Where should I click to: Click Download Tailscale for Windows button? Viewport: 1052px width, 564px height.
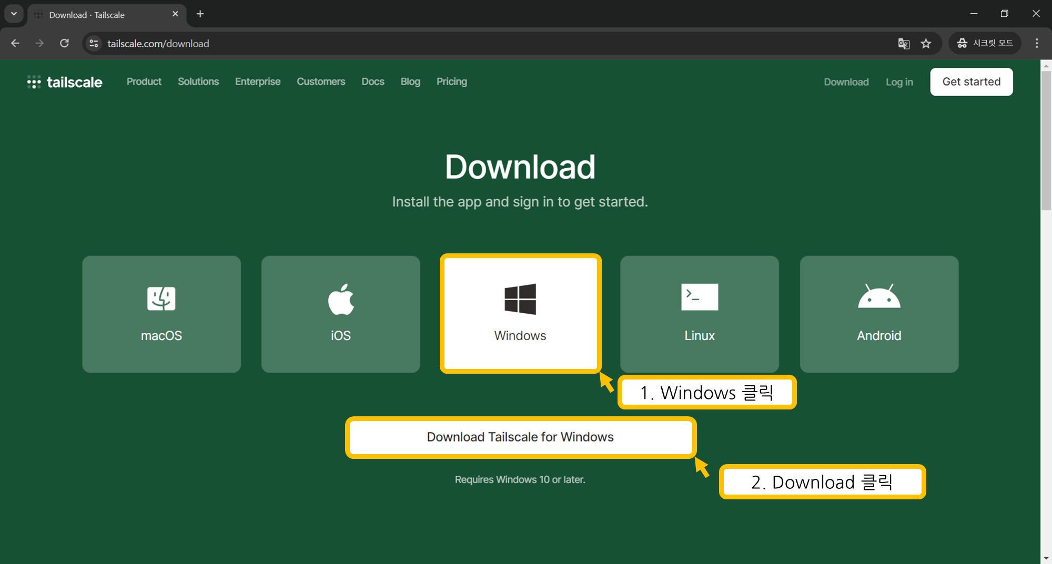(x=520, y=437)
